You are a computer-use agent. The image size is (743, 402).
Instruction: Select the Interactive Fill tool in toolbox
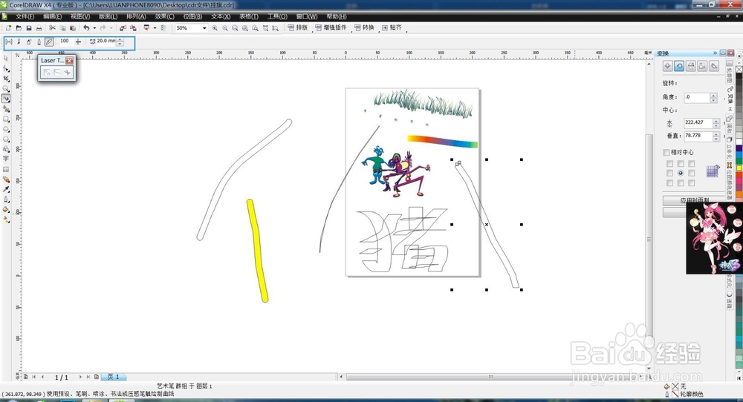pos(6,220)
